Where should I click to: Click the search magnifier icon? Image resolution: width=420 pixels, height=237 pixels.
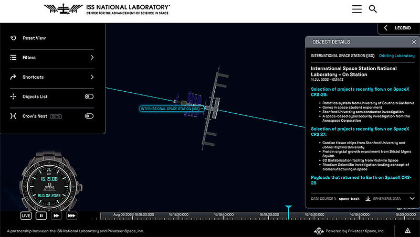click(373, 9)
